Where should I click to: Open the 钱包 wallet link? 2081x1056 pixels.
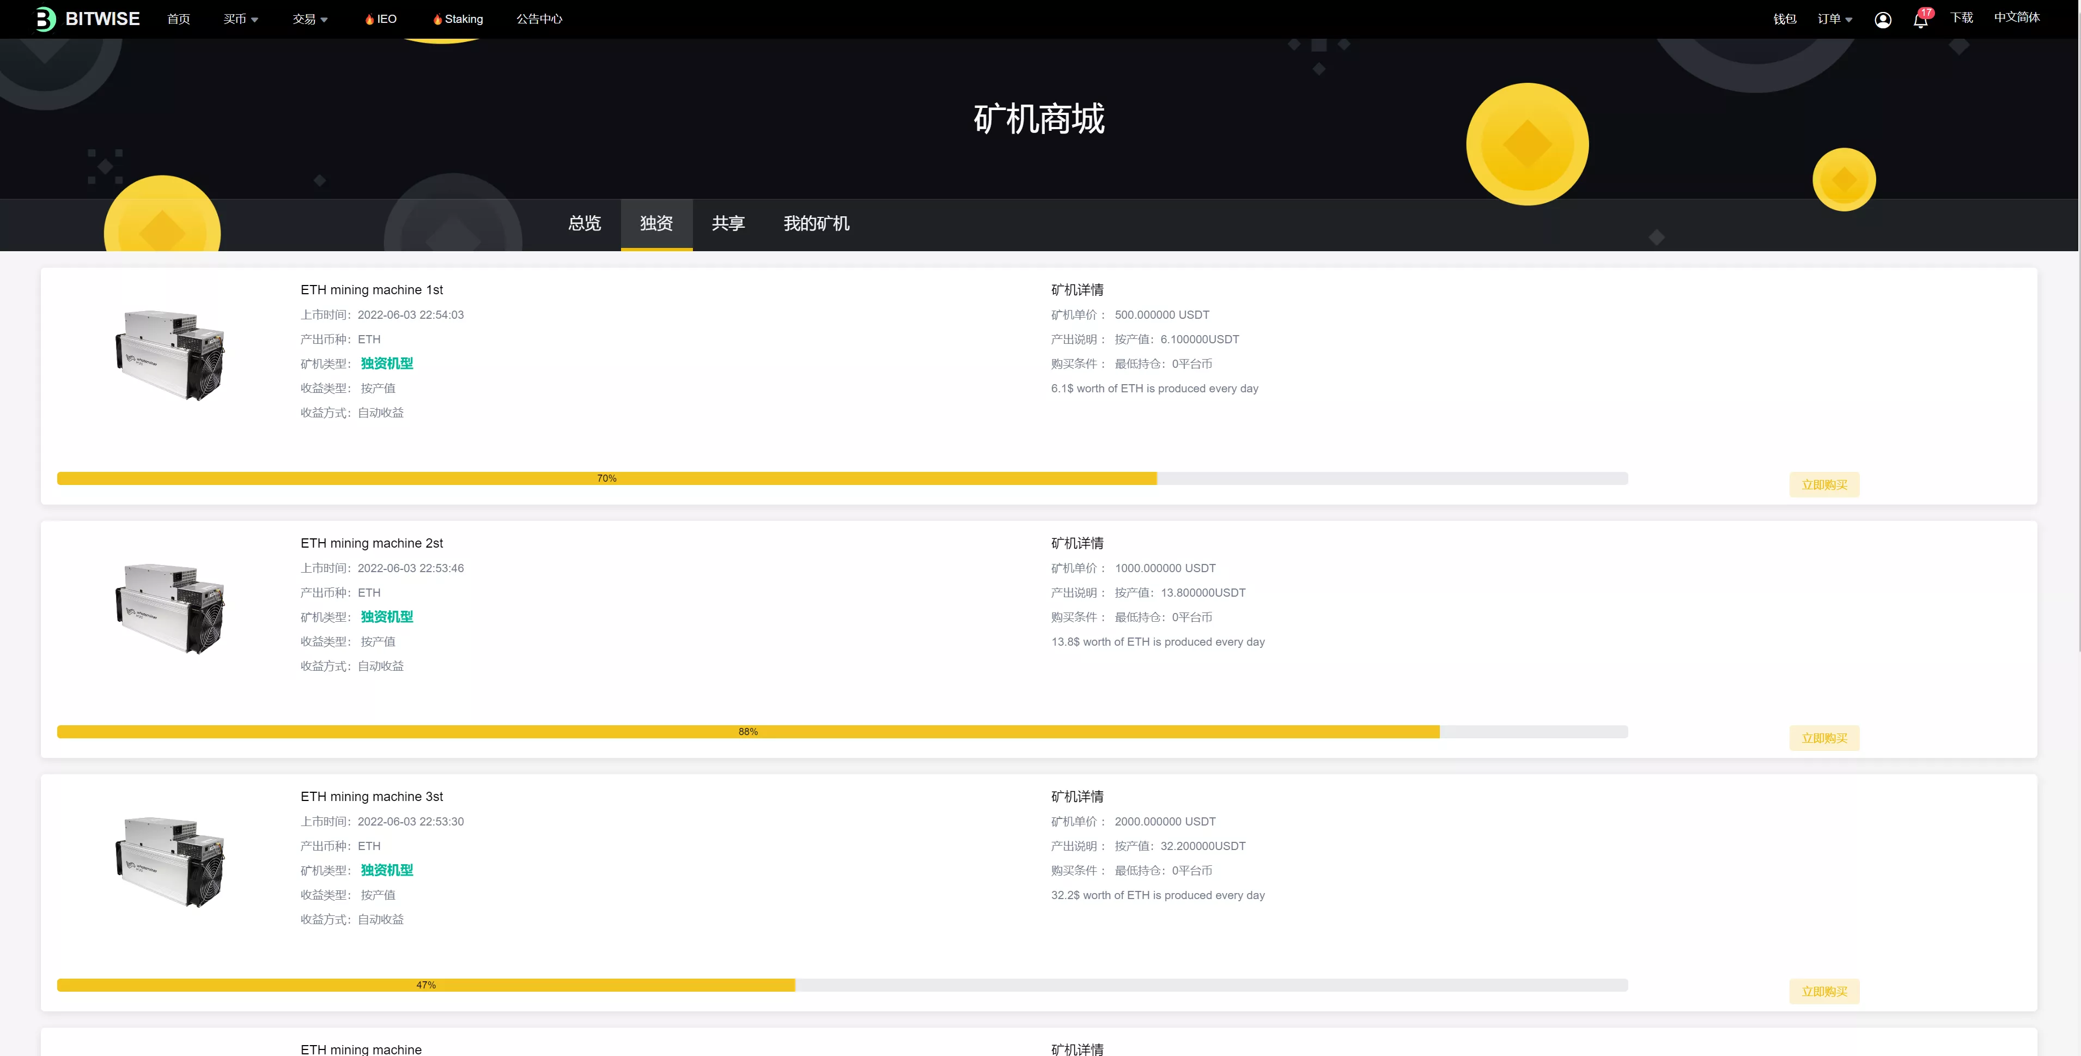[x=1785, y=20]
